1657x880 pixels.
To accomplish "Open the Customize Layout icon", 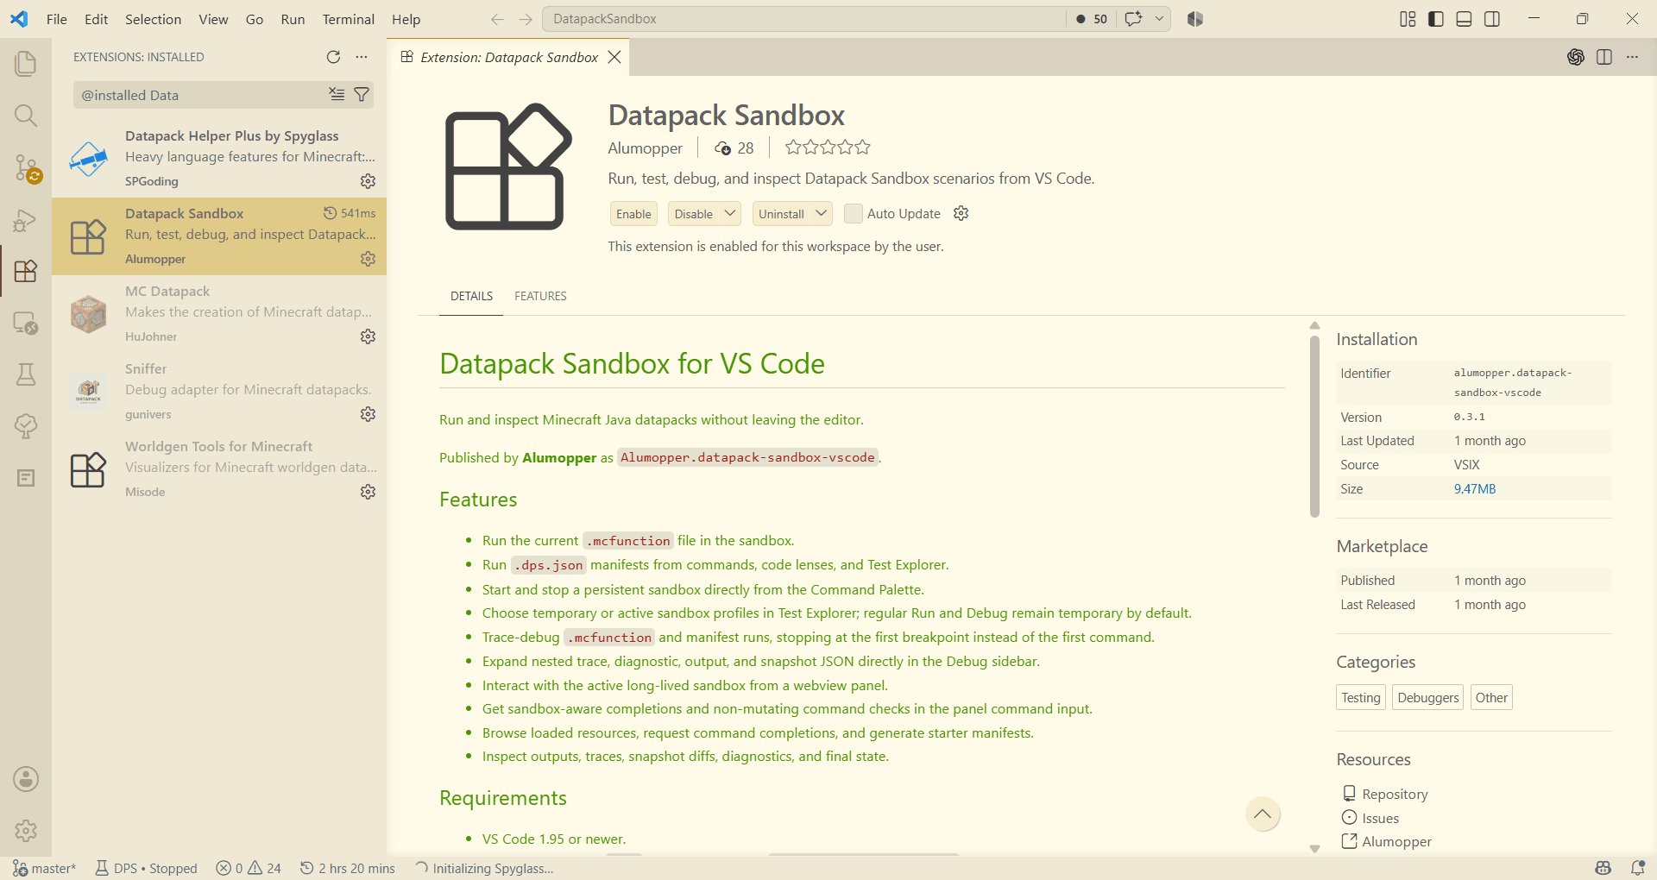I will tap(1408, 19).
